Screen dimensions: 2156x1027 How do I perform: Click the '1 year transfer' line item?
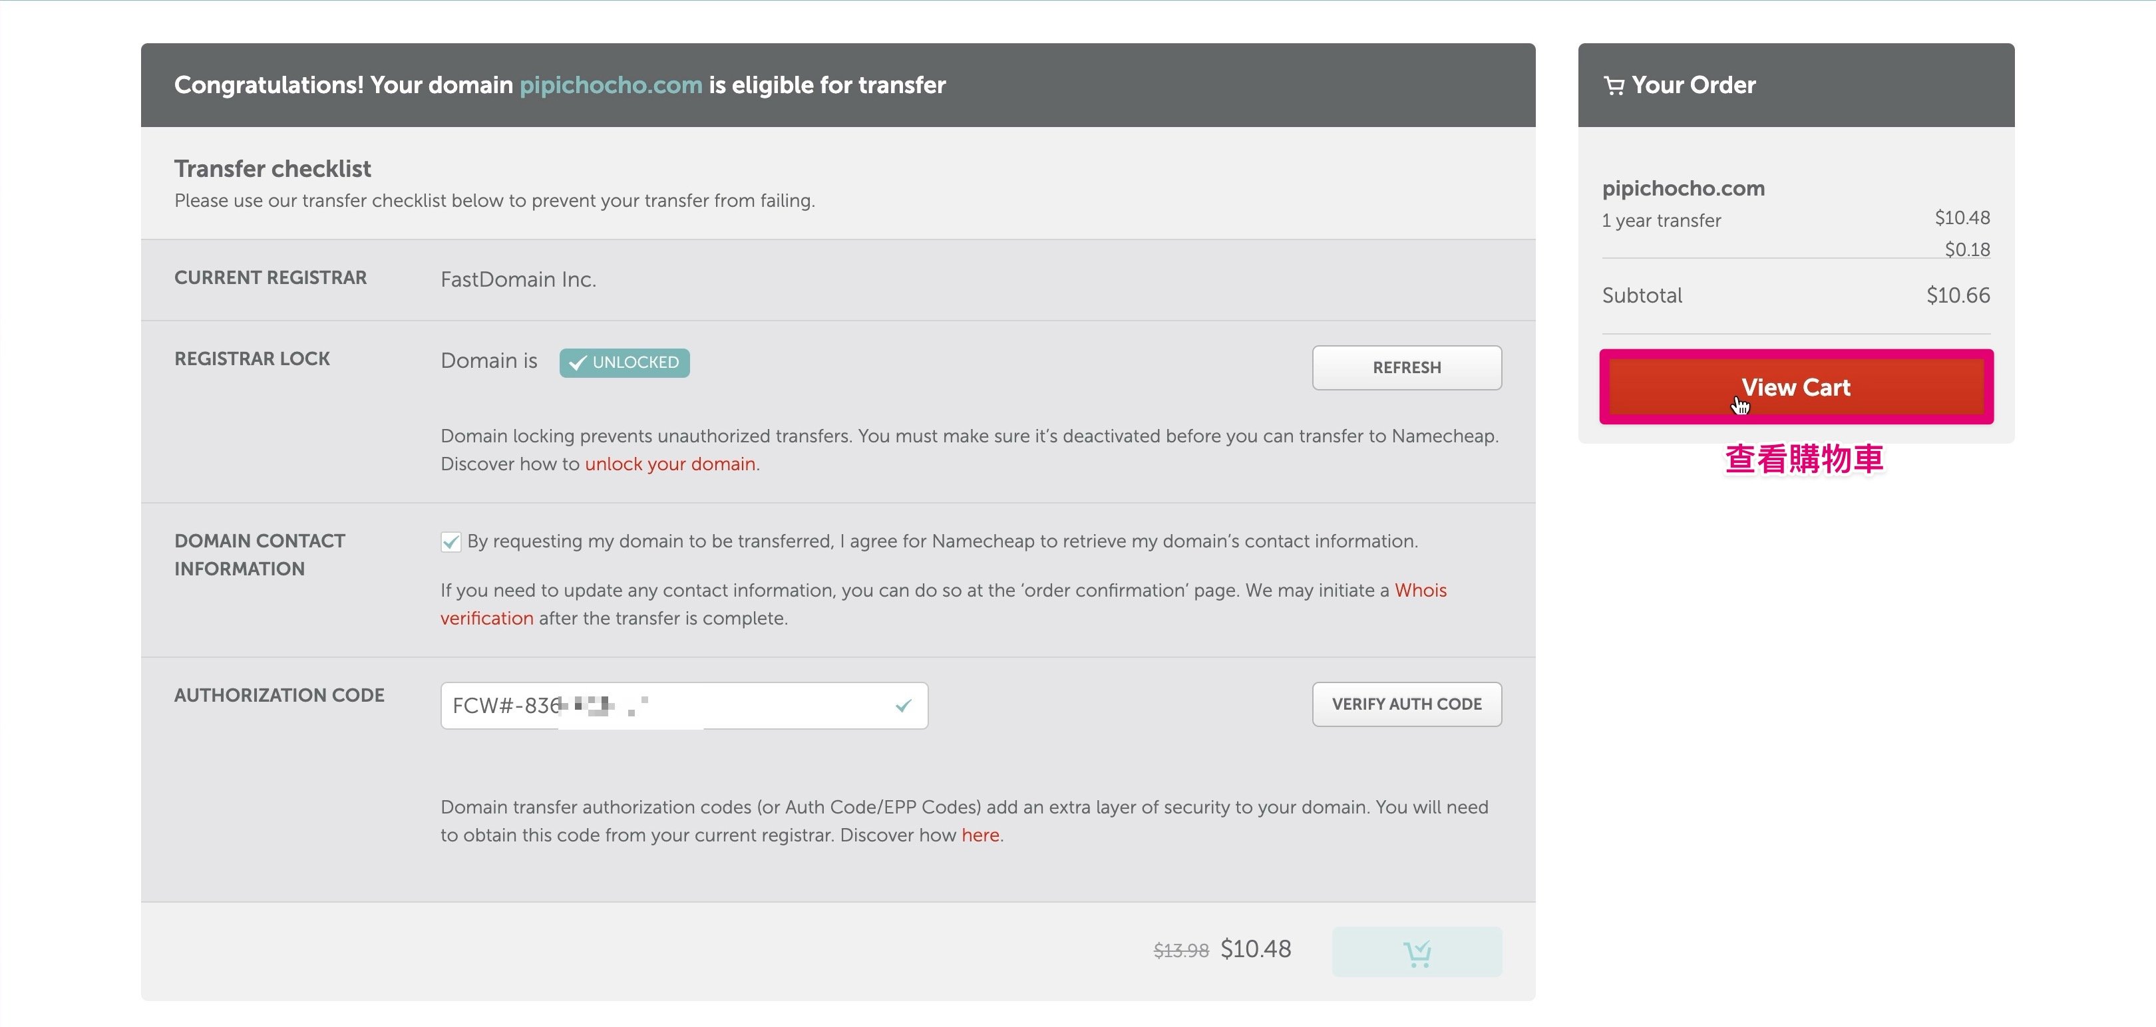[x=1660, y=221]
